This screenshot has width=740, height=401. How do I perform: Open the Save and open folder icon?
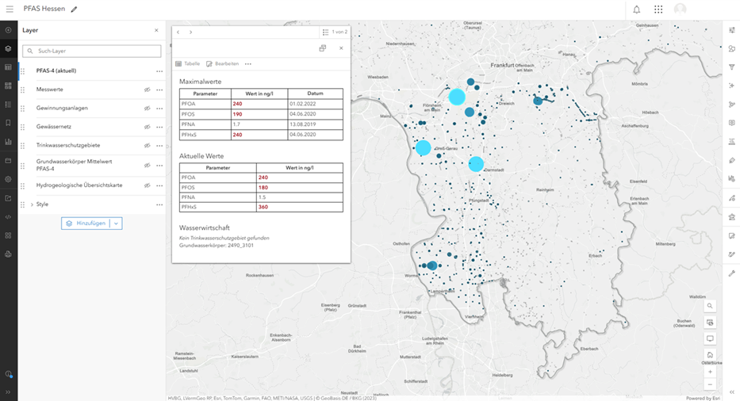click(8, 160)
